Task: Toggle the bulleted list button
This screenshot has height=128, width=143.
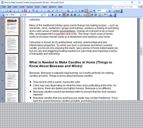Action: pyautogui.click(x=88, y=15)
